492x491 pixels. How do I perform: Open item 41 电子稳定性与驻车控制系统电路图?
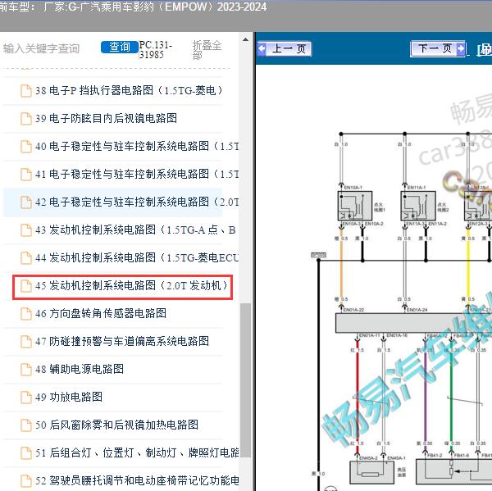point(137,174)
